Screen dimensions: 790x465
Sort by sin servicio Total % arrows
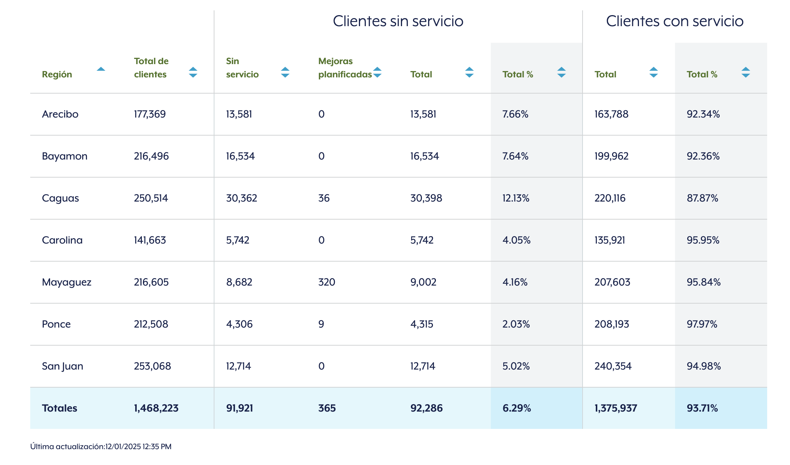(561, 72)
